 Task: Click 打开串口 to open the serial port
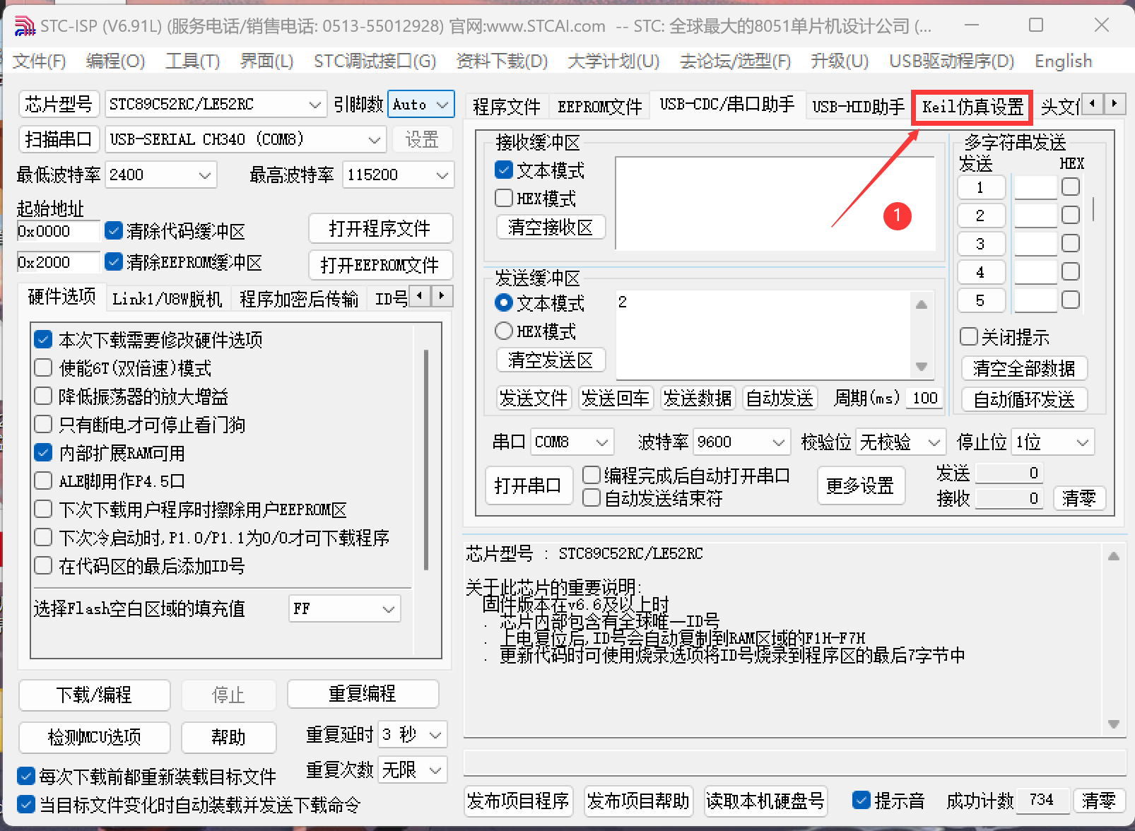tap(529, 485)
